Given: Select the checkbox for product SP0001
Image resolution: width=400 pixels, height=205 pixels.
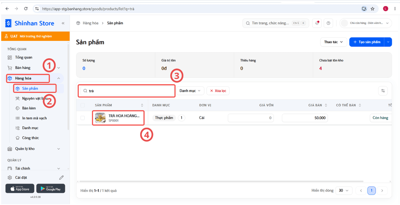Looking at the screenshot, I should (x=82, y=118).
